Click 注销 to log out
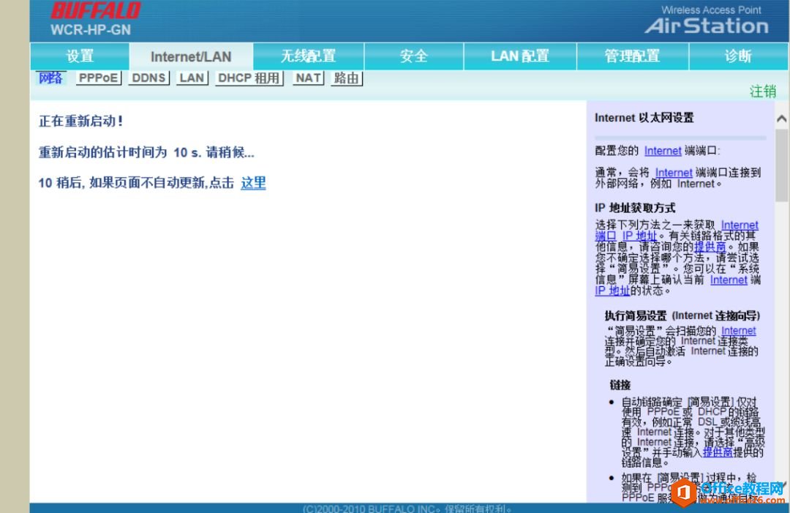790x513 pixels. [763, 91]
